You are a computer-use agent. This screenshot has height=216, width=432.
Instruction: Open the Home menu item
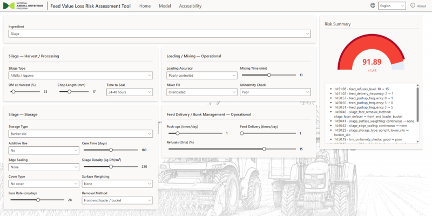[x=145, y=6]
